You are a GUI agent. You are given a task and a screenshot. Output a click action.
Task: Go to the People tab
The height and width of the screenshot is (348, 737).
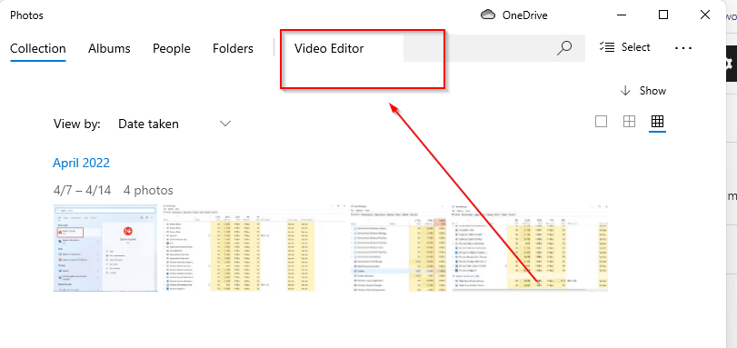coord(172,48)
